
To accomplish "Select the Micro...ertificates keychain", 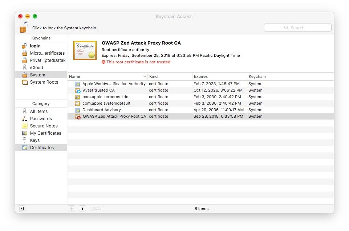I will (x=41, y=53).
